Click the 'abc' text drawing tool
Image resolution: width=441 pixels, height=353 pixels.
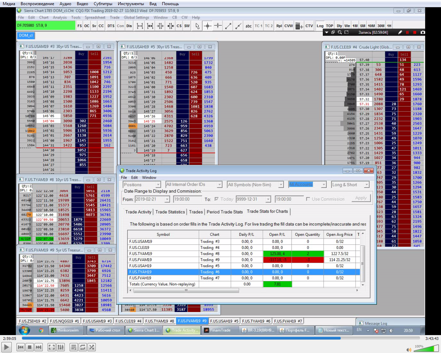click(x=248, y=26)
